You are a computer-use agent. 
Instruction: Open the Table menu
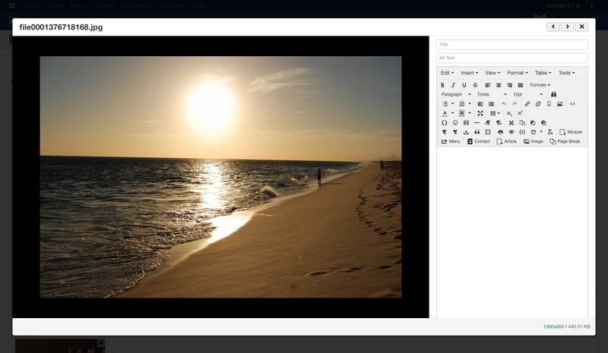pos(543,73)
